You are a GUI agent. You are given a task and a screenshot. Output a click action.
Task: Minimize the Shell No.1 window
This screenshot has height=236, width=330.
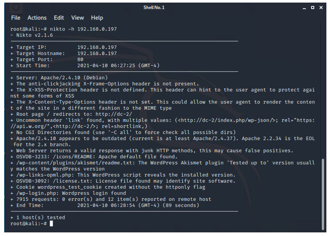[x=304, y=8]
